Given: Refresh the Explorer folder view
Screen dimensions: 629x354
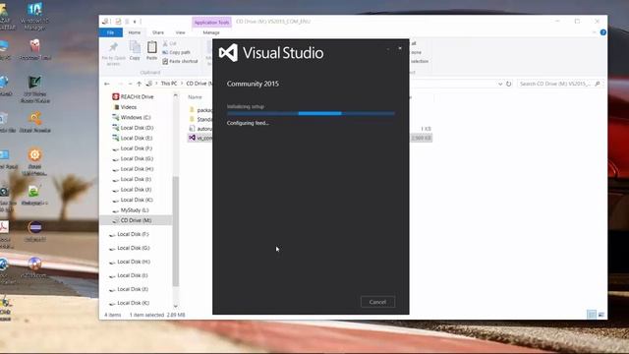Looking at the screenshot, I should point(509,84).
